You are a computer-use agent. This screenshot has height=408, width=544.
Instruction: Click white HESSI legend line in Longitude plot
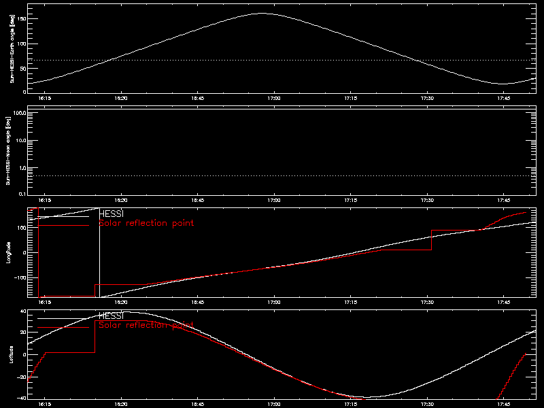pos(63,216)
